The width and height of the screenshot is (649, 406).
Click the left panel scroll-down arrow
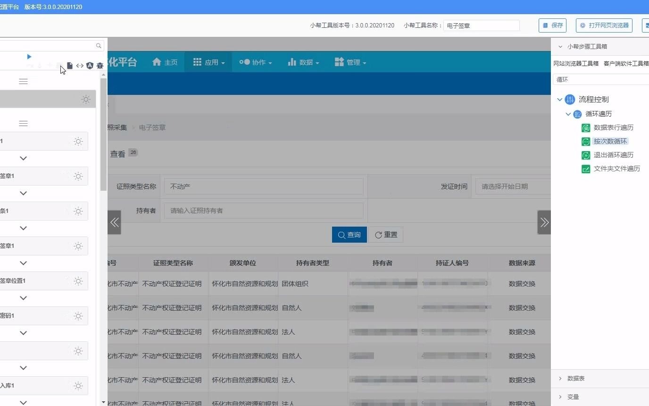pyautogui.click(x=103, y=402)
